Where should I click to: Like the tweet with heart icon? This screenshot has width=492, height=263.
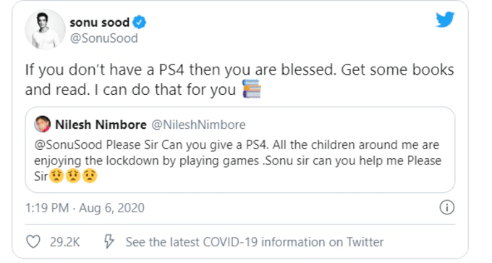pyautogui.click(x=33, y=242)
